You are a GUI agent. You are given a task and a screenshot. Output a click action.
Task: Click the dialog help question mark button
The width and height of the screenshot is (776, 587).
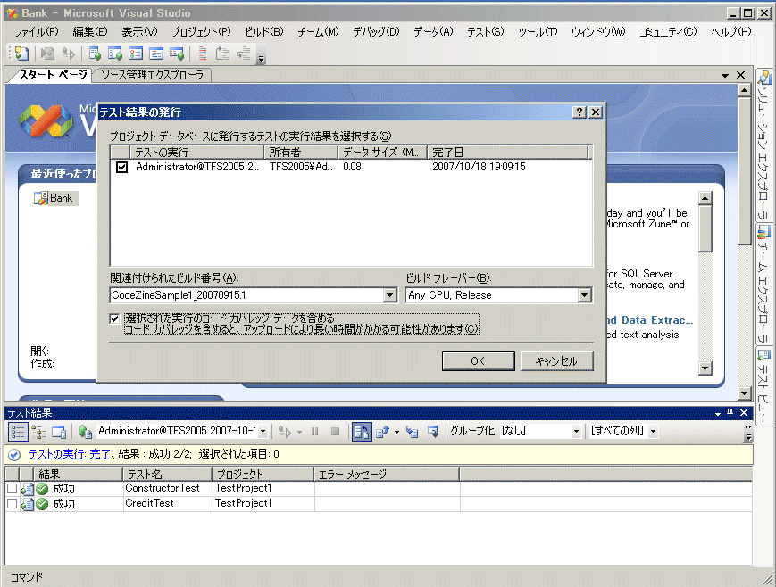coord(579,112)
